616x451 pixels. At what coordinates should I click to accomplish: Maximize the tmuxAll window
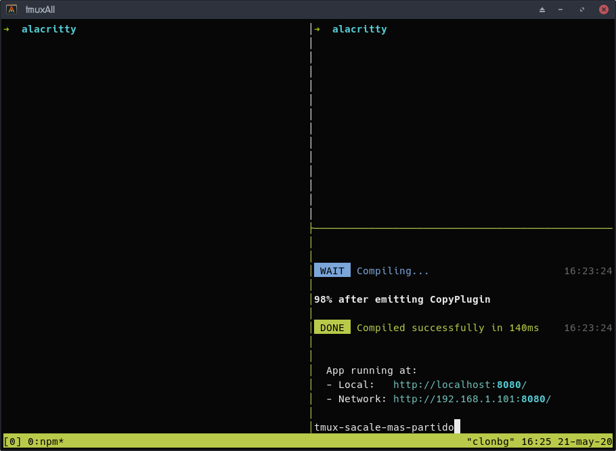coord(581,9)
